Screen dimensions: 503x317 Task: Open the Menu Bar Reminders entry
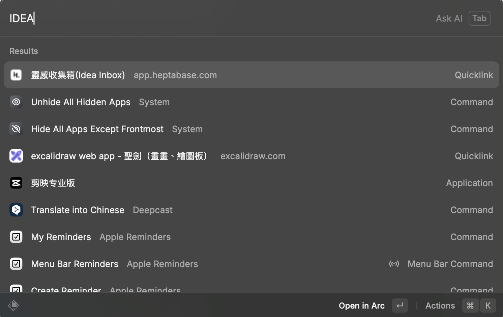[x=75, y=264]
